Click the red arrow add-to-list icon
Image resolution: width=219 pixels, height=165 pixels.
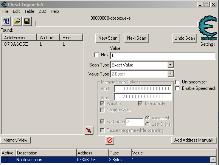[x=89, y=131]
